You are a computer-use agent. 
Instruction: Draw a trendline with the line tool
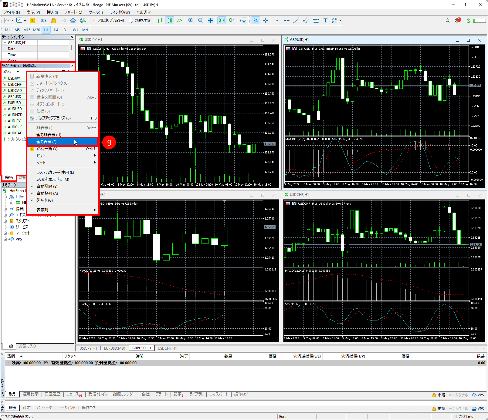click(x=296, y=21)
